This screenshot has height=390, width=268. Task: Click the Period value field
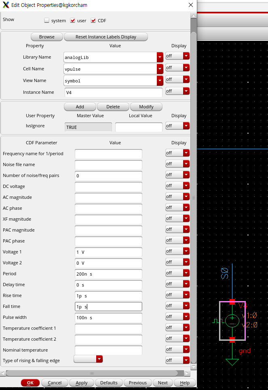pyautogui.click(x=108, y=274)
